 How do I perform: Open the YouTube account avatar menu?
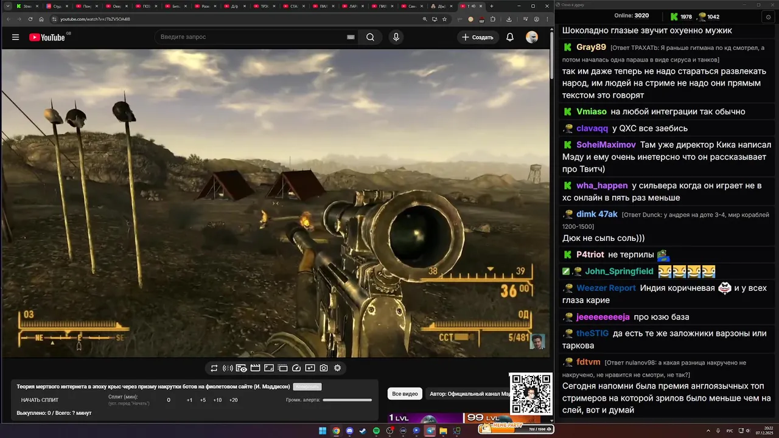(532, 37)
